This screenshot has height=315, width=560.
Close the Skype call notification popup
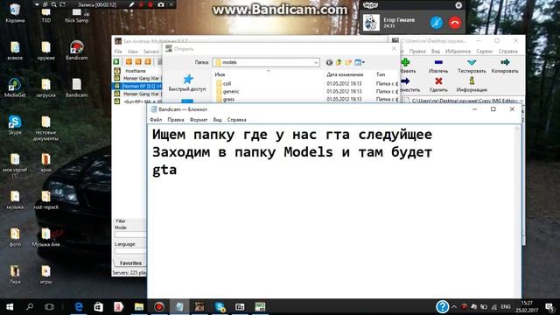[x=458, y=5]
